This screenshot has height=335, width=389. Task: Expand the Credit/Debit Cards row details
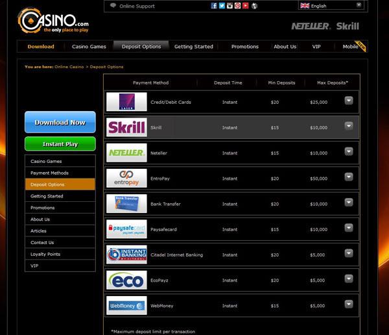(349, 101)
